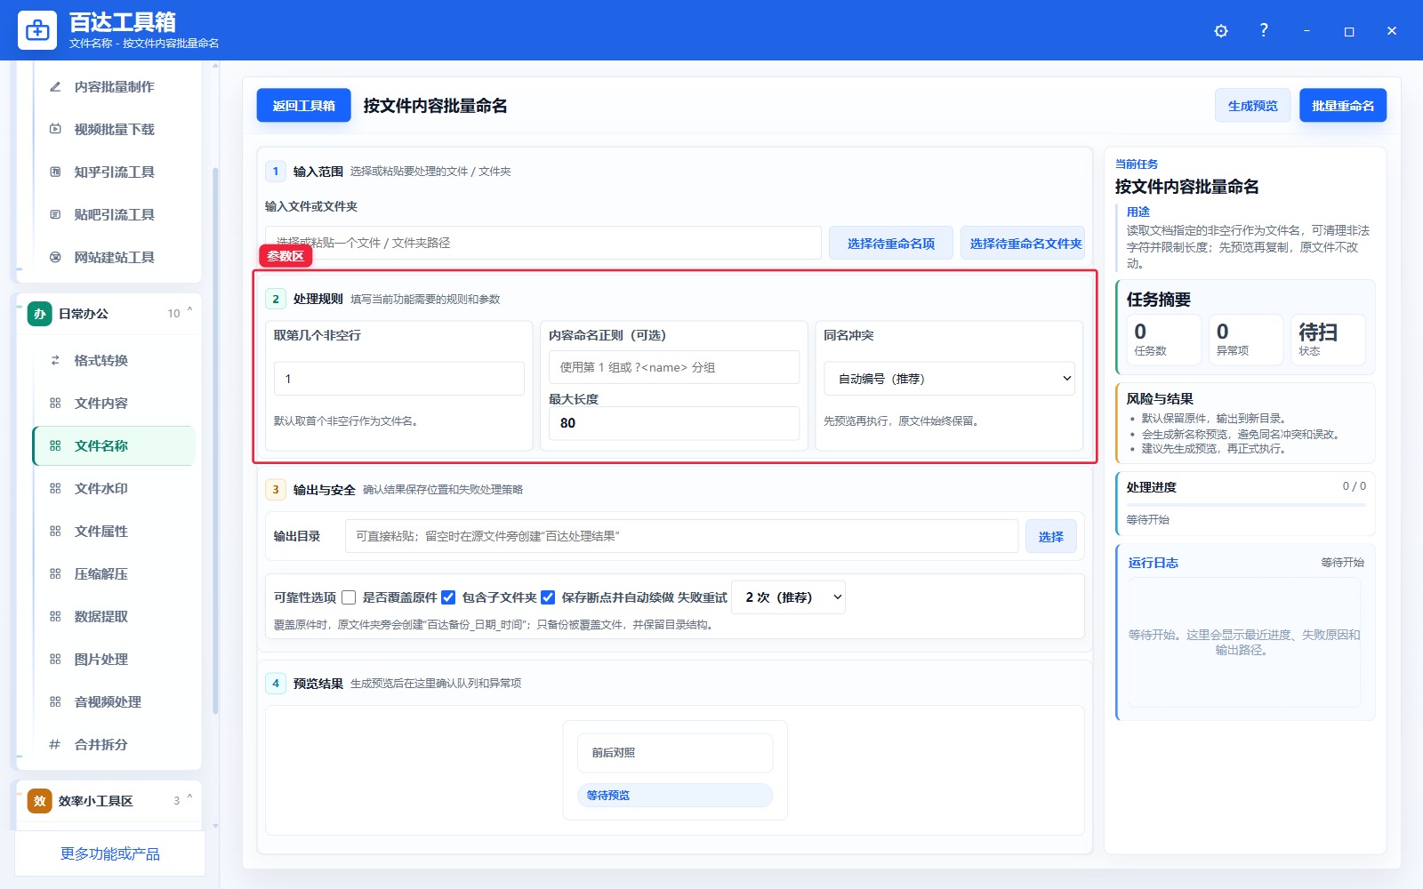Click the grid icon beside 数据提取
The width and height of the screenshot is (1423, 889).
[55, 616]
